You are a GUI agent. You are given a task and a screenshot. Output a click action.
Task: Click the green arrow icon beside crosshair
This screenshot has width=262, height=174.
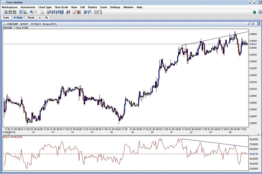coord(25,12)
